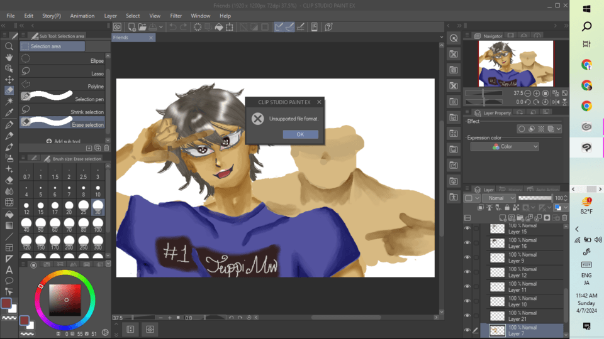Screen dimensions: 604x339
Task: Create a new canvas from command bar
Action: 131,27
